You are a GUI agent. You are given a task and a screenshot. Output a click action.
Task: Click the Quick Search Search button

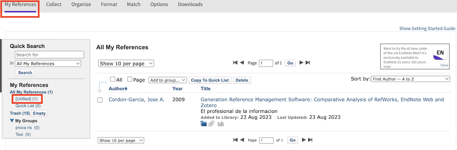point(25,73)
